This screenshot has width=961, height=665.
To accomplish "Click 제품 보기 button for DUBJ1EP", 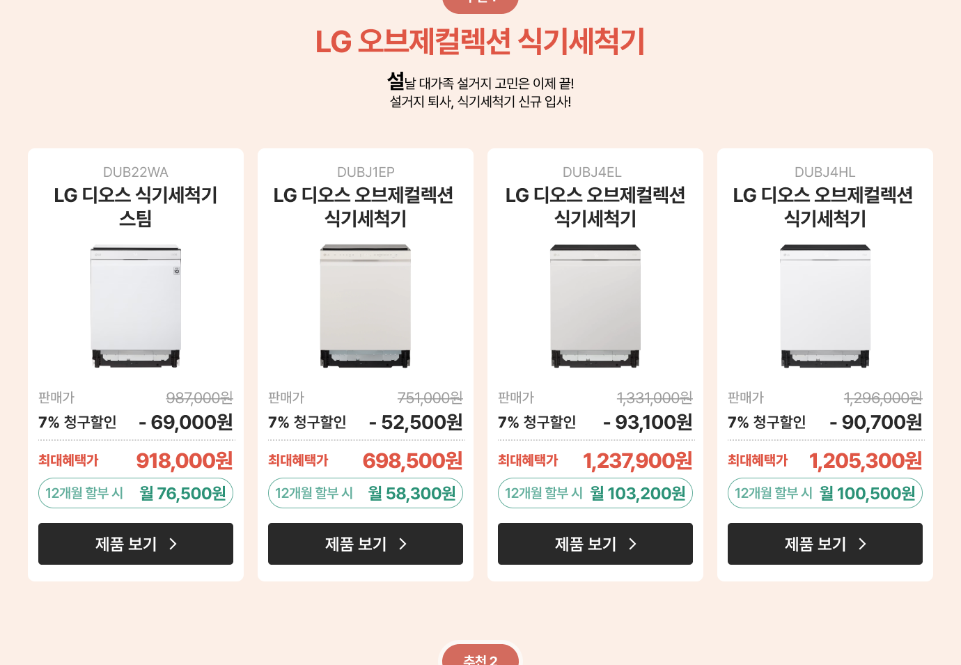I will pyautogui.click(x=366, y=544).
